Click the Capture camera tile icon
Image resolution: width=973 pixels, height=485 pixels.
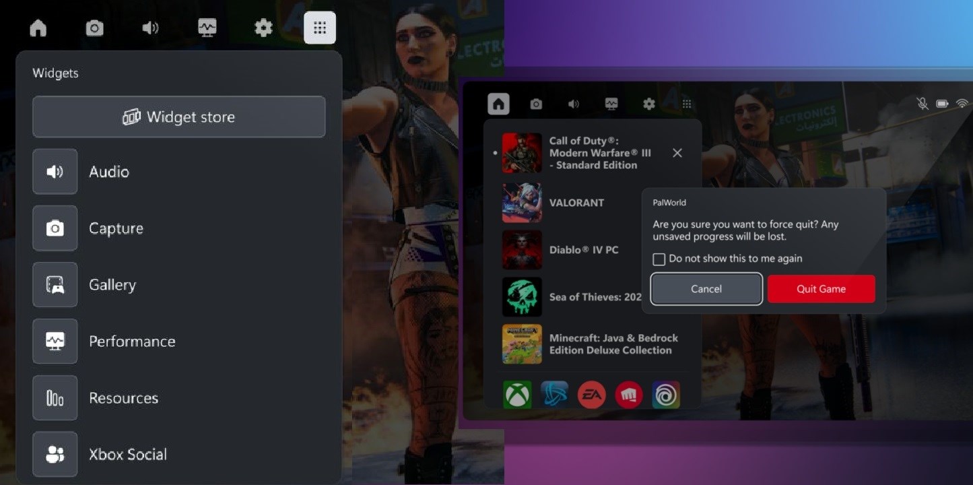(55, 228)
